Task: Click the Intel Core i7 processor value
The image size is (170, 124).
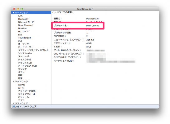Action: 93,26
